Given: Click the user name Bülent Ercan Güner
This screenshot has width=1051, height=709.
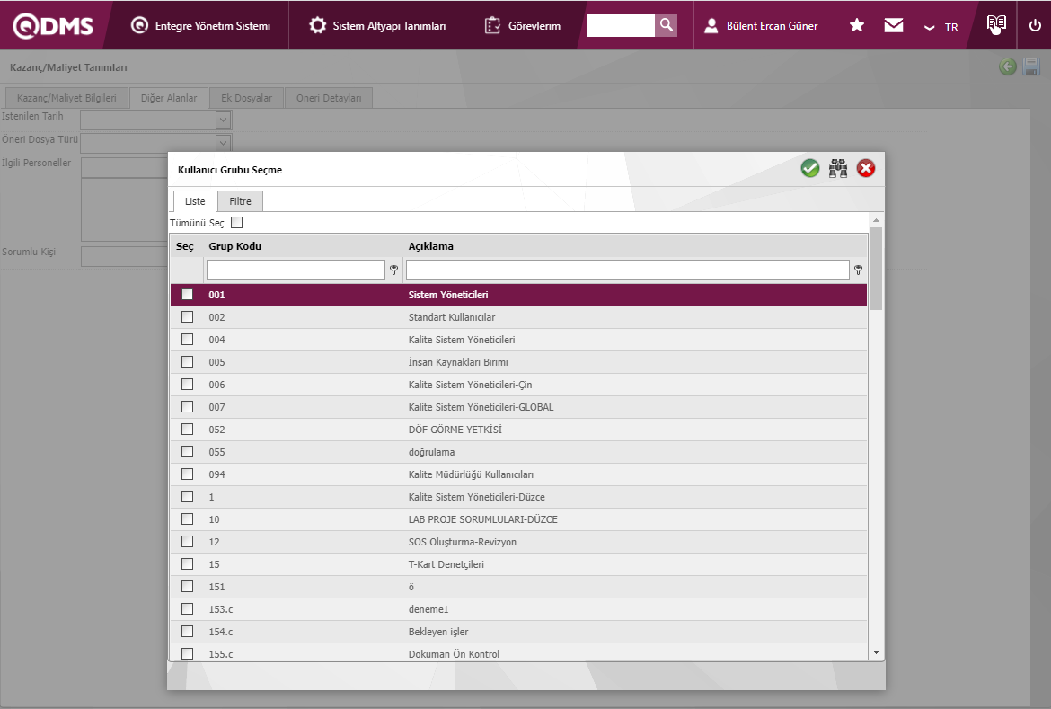Looking at the screenshot, I should (x=773, y=26).
